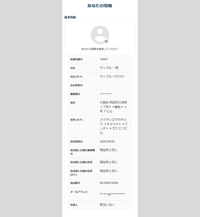Image resolution: width=200 pixels, height=217 pixels.
Task: Click the 該当しない value for 外国人
Action: point(107,205)
